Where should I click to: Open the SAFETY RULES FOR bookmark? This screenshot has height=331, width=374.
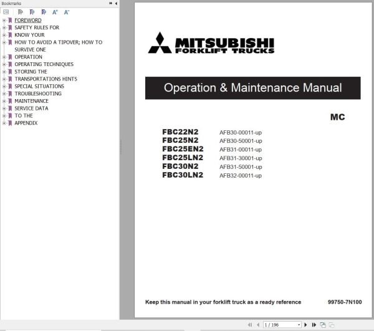(x=37, y=27)
